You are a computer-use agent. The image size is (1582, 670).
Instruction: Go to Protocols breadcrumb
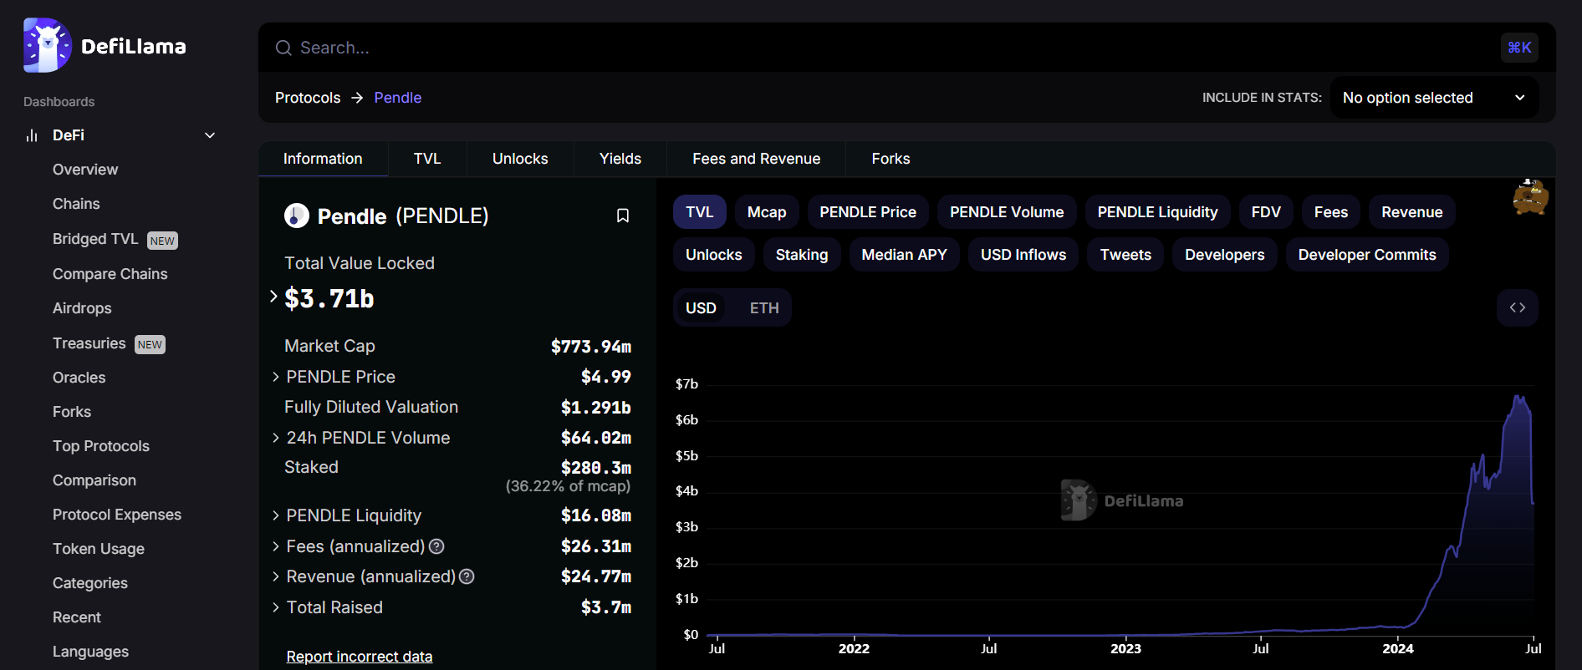308,98
